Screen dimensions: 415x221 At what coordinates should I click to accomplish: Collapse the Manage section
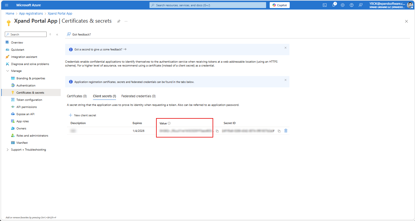click(x=8, y=71)
